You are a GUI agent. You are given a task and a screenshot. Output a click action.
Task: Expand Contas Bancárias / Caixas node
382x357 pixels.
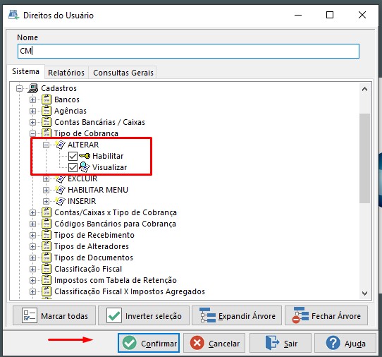tap(32, 122)
